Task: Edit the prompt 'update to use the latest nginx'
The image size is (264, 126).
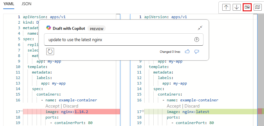Action: [124, 40]
